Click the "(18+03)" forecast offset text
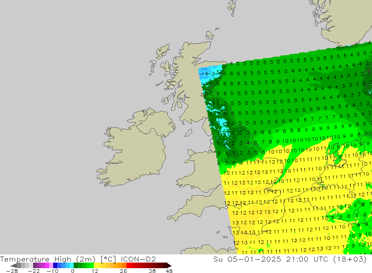The image size is (372, 273). click(x=350, y=259)
